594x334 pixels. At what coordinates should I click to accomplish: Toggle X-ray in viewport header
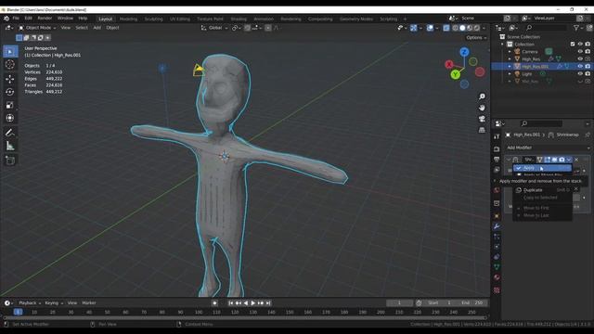point(446,28)
